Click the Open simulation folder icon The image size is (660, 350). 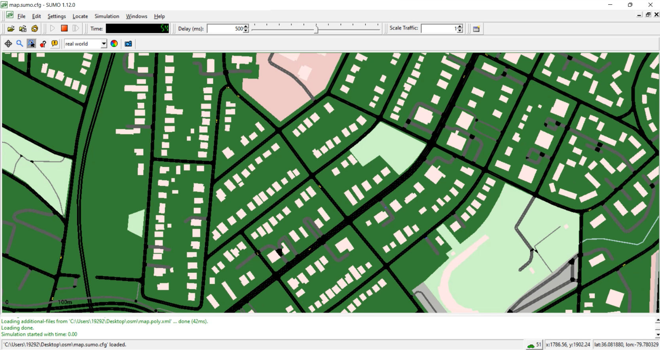(x=11, y=28)
